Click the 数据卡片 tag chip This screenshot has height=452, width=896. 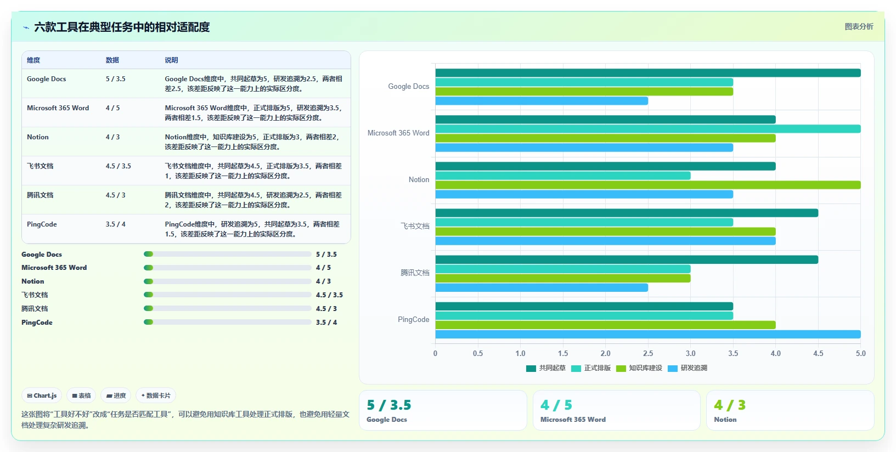pyautogui.click(x=156, y=395)
